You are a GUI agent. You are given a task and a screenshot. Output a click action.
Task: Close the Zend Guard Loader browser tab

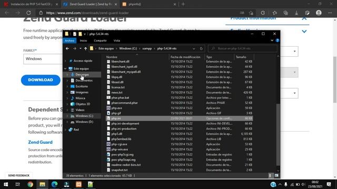[x=116, y=4]
